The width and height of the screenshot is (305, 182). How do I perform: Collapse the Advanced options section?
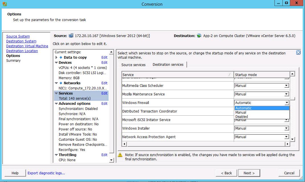coord(56,104)
